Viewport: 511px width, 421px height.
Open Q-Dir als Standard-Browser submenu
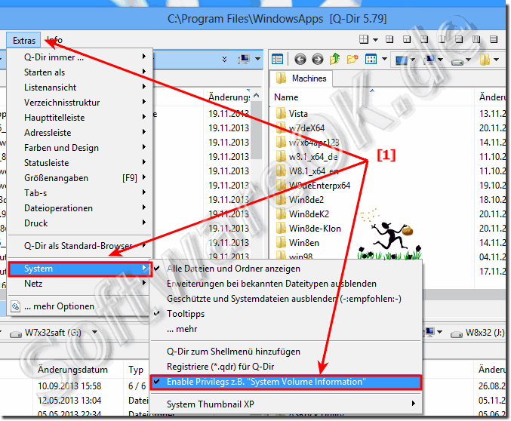pos(80,246)
